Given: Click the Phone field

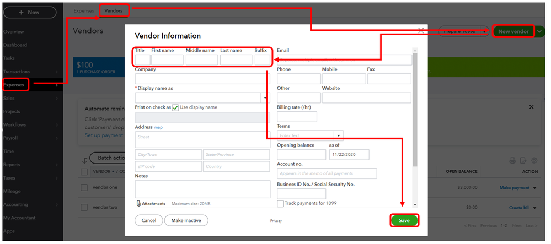Looking at the screenshot, I should [x=299, y=79].
